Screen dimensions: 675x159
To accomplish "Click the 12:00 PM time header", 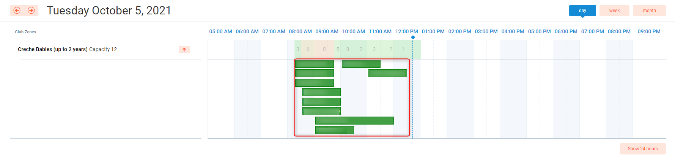I will [406, 31].
